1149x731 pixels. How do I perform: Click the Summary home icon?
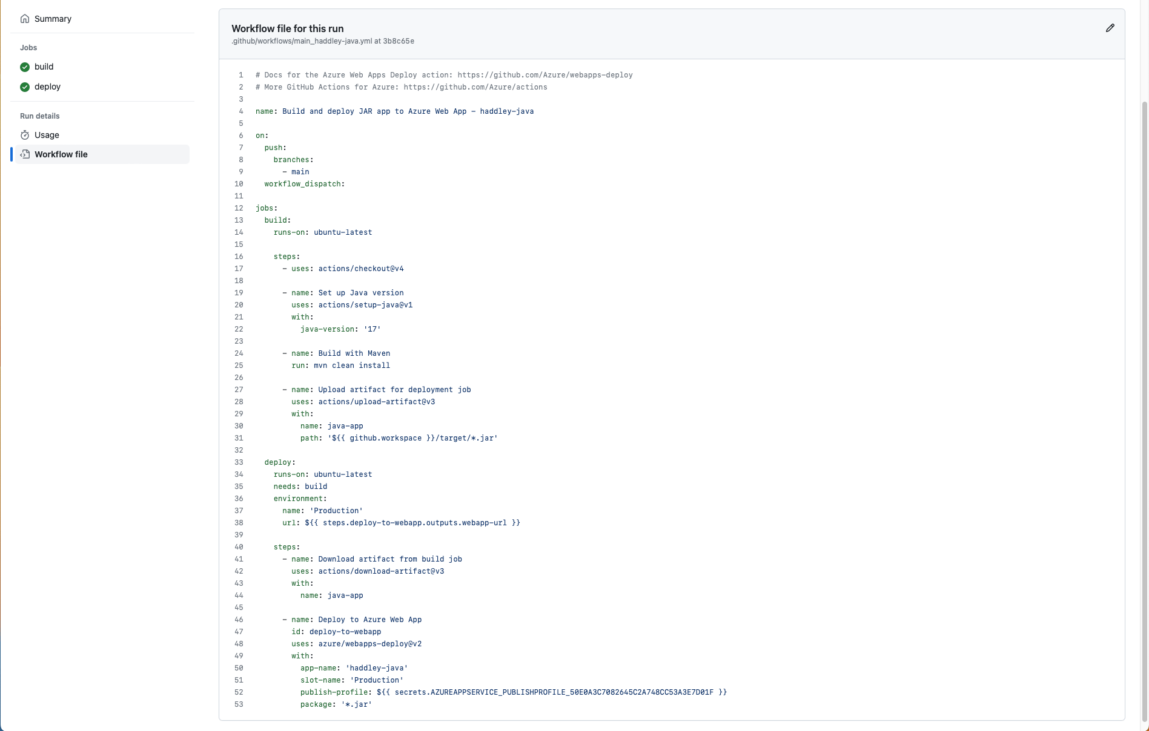(25, 19)
